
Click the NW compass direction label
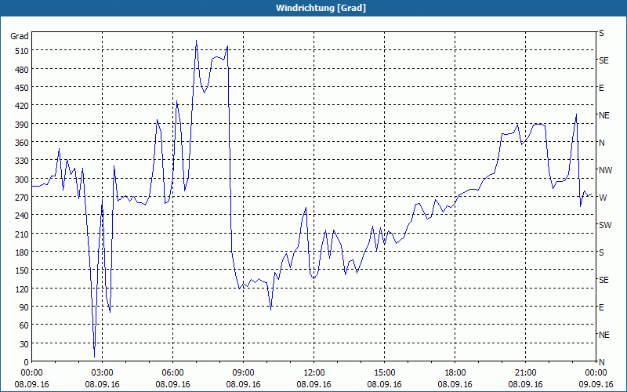[x=604, y=170]
